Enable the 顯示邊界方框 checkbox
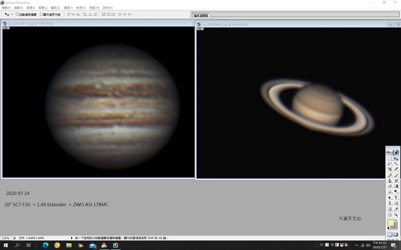This screenshot has width=401, height=250. [41, 14]
